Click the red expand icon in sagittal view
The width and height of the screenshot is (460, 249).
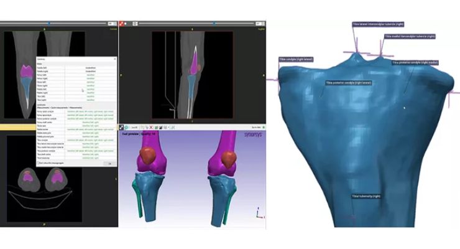[121, 24]
